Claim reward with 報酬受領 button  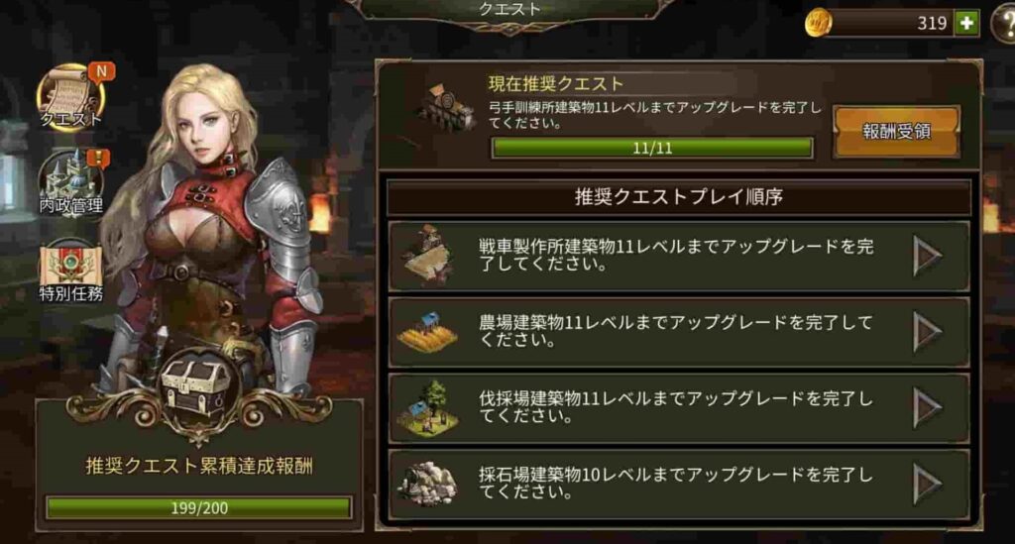pyautogui.click(x=896, y=132)
